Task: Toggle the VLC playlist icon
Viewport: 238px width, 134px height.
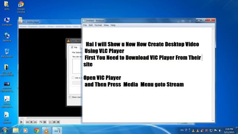Action: click(51, 122)
